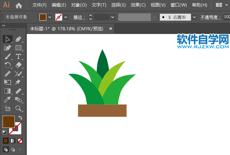Adjust stroke weight with stepper arrows
This screenshot has width=230, height=155.
pyautogui.click(x=90, y=17)
